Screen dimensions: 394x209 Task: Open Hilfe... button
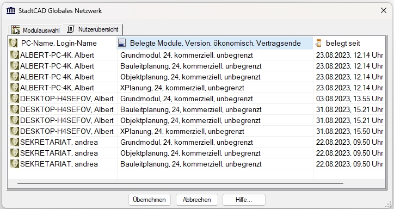coord(244,200)
